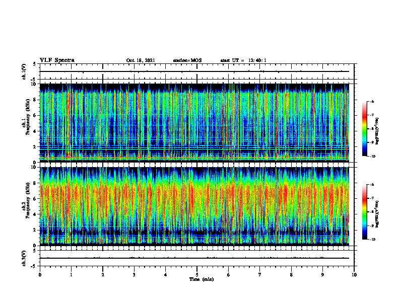Image resolution: width=399 pixels, height=308 pixels.
Task: Click the time axis tick label "10"
Action: [354, 275]
